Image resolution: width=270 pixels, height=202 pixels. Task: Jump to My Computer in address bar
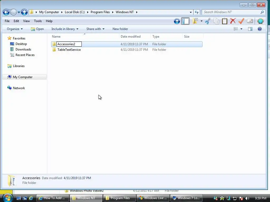[49, 12]
